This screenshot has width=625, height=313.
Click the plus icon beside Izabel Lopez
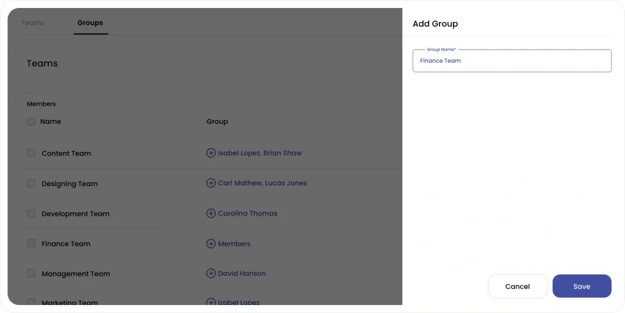211,302
